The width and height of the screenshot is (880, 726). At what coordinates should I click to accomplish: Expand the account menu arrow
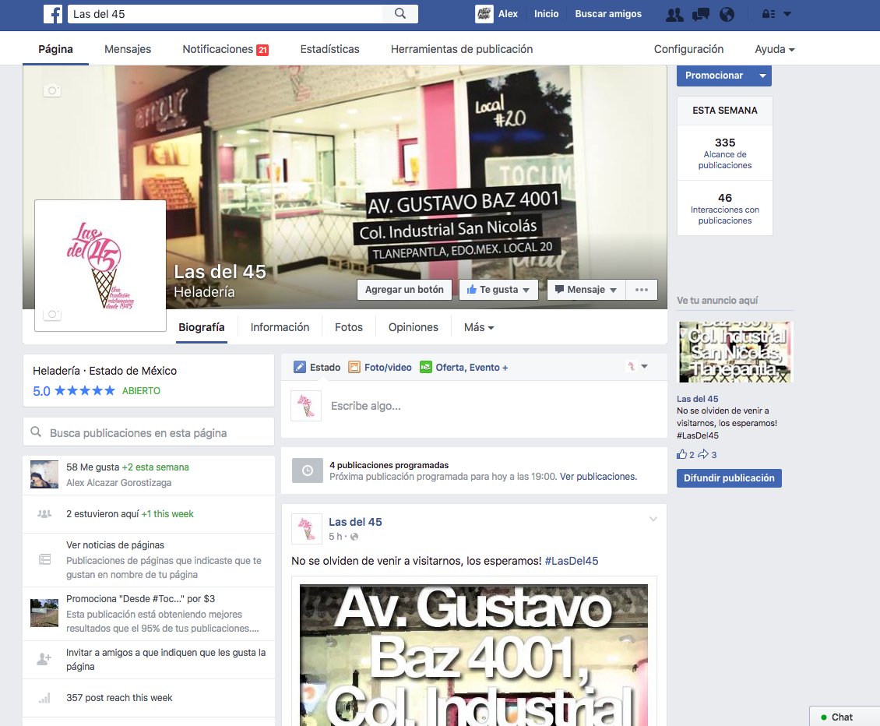787,14
